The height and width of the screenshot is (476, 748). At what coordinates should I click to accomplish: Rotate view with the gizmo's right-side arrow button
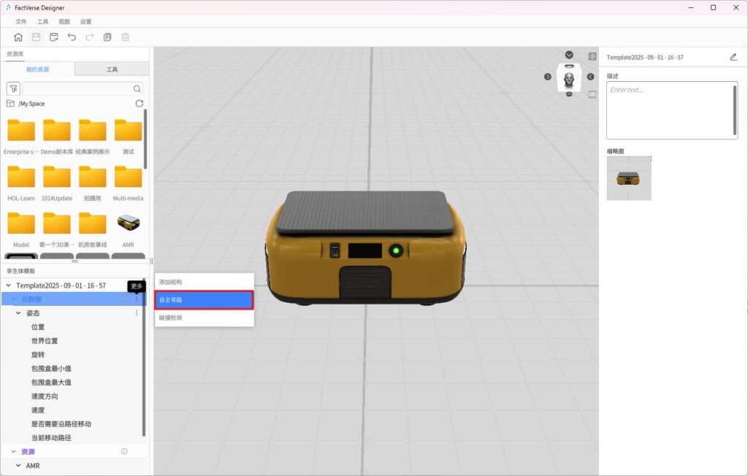(x=590, y=77)
